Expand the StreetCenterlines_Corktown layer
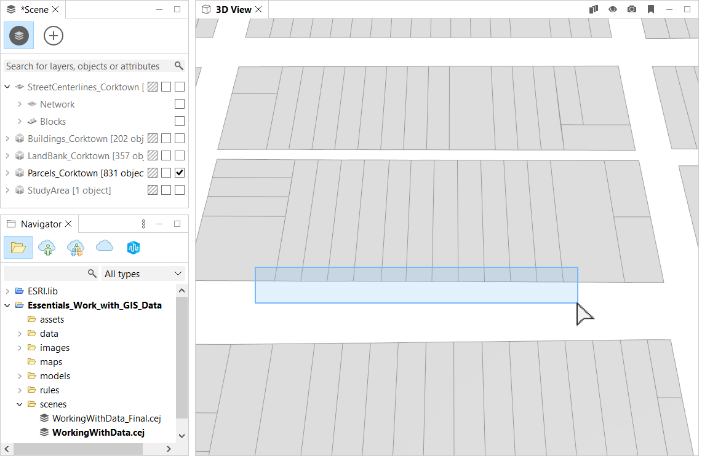 tap(7, 87)
